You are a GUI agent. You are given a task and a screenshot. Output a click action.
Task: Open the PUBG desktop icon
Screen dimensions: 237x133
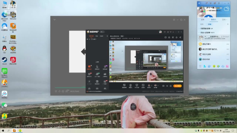coord(13,39)
